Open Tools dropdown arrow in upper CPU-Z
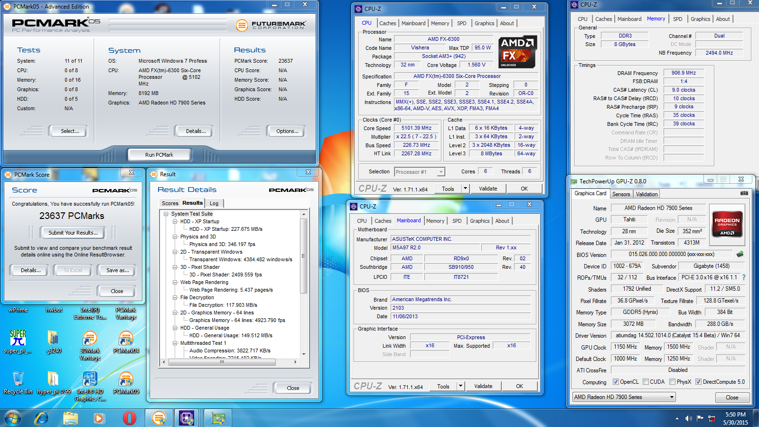759x427 pixels. click(x=466, y=189)
